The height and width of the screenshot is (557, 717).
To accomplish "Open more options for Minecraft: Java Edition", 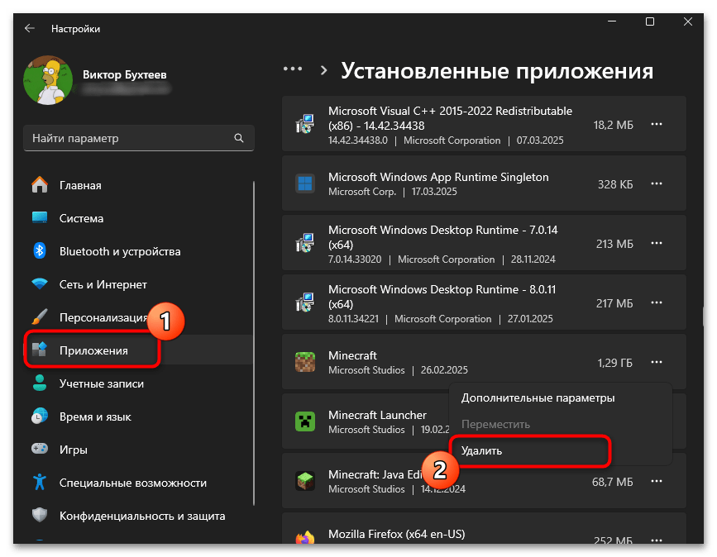I will tap(656, 481).
